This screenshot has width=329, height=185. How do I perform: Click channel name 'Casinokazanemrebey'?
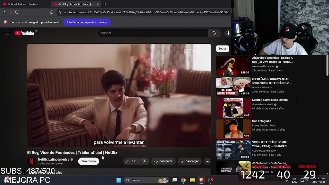point(264,151)
